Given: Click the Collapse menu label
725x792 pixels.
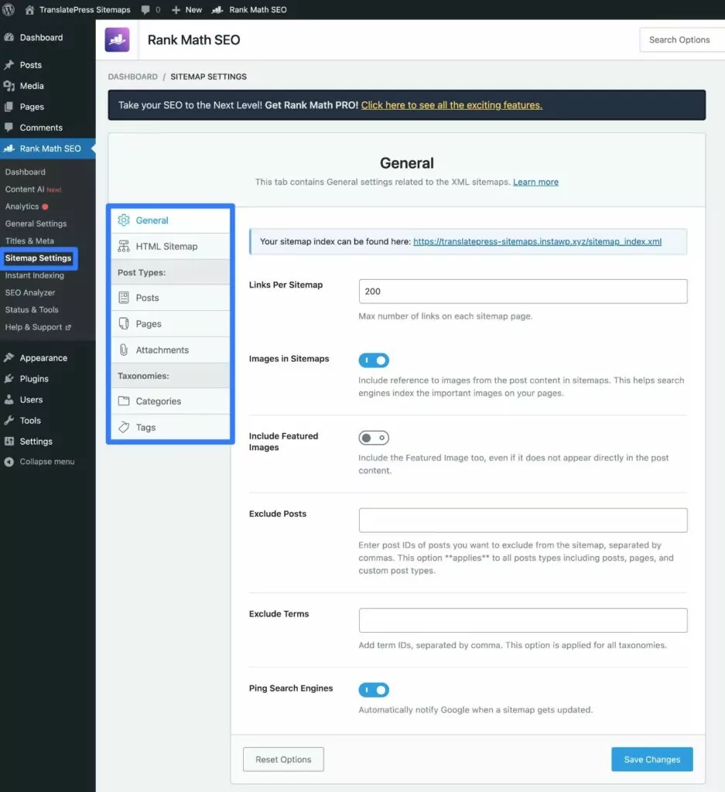Looking at the screenshot, I should coord(47,462).
